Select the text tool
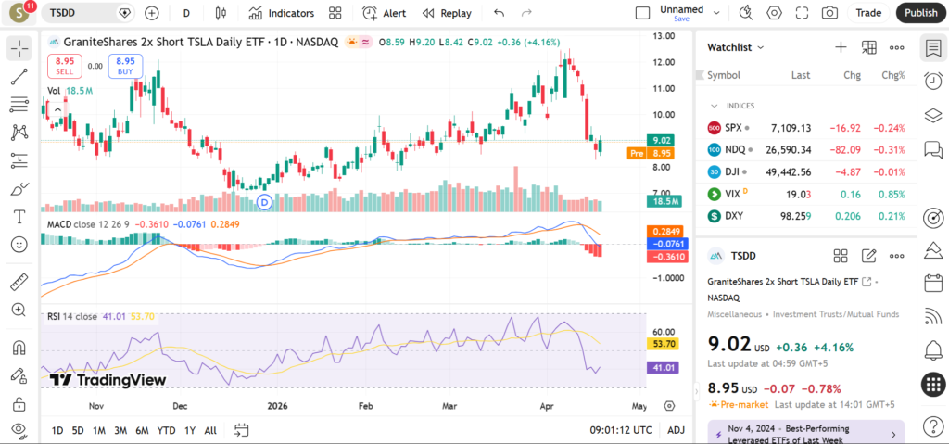The width and height of the screenshot is (949, 444). [19, 217]
